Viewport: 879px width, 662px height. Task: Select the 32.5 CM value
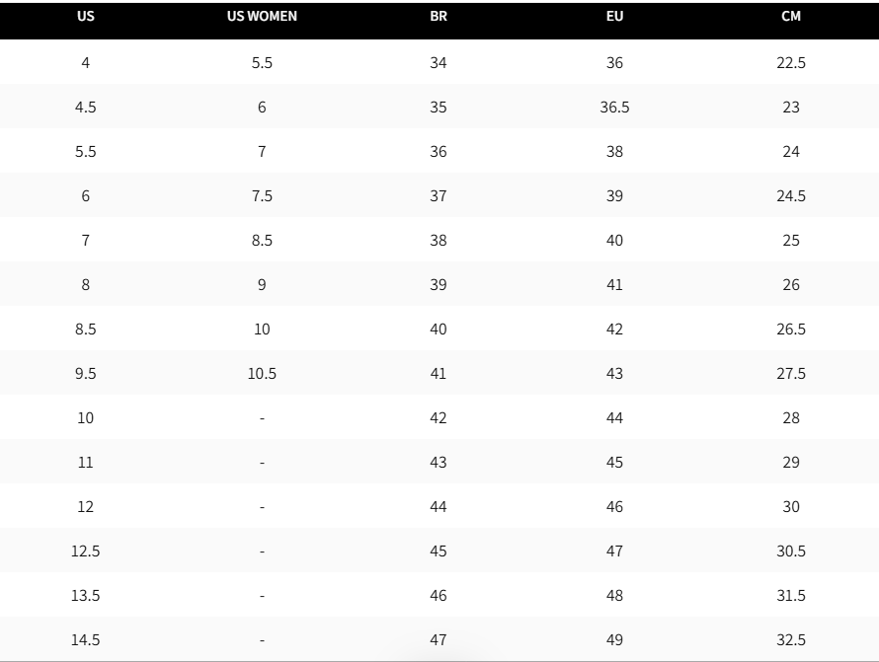[x=791, y=639]
